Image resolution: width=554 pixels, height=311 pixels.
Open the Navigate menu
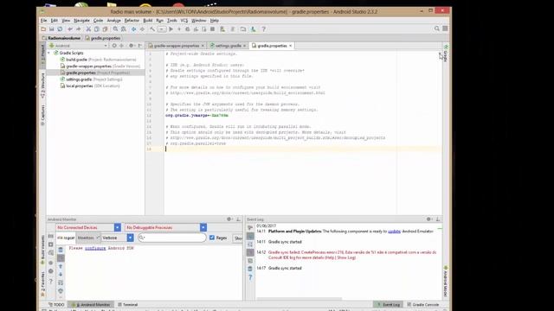click(81, 21)
